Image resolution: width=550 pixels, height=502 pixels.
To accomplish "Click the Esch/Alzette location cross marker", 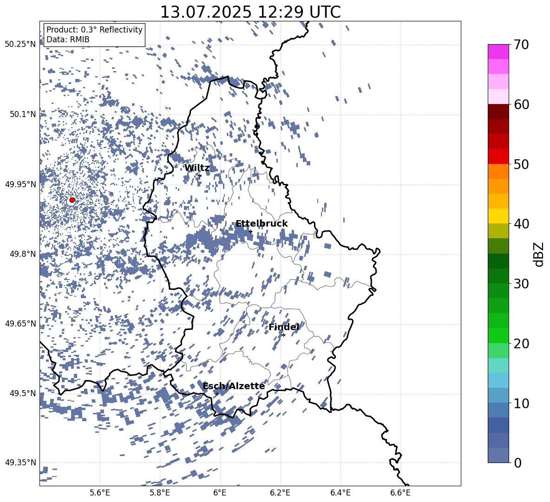I will pyautogui.click(x=217, y=394).
